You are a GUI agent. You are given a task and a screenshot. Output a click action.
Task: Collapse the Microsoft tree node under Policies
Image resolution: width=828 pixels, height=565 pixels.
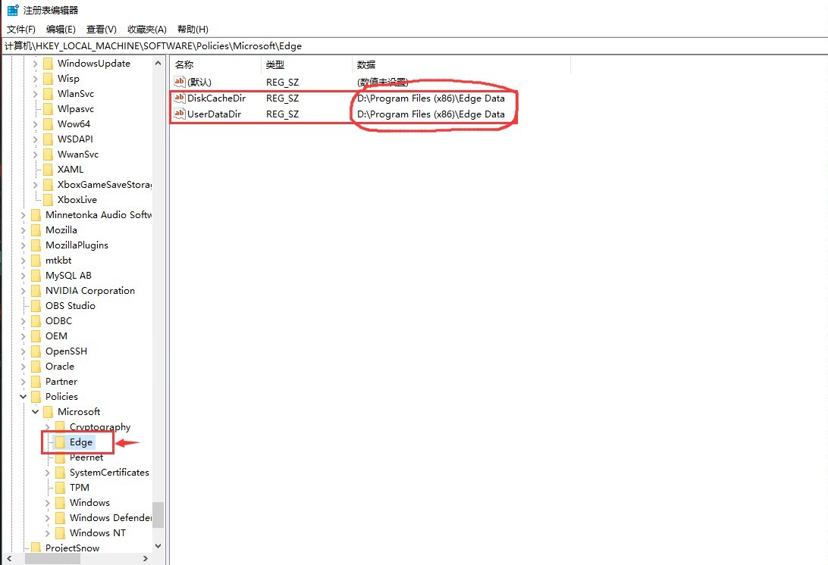tap(36, 412)
